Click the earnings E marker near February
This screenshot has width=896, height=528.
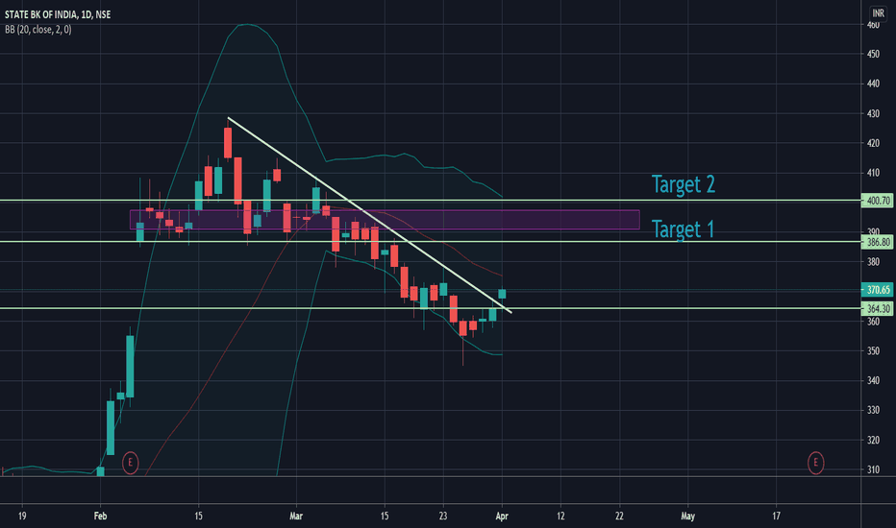pos(131,463)
